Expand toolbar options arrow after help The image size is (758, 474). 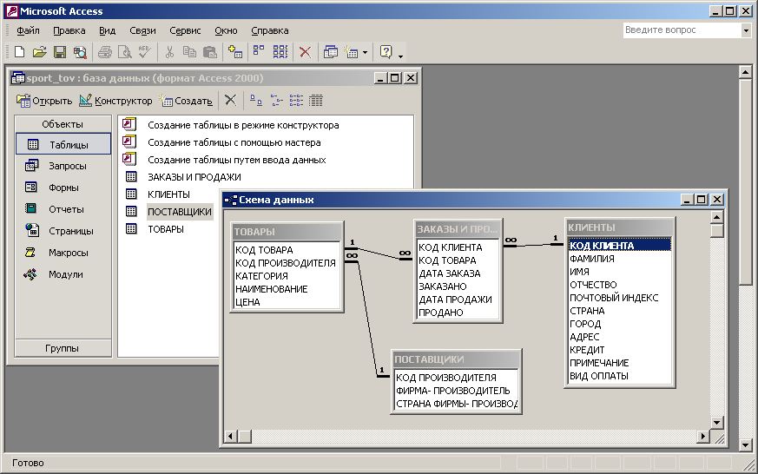coord(401,55)
